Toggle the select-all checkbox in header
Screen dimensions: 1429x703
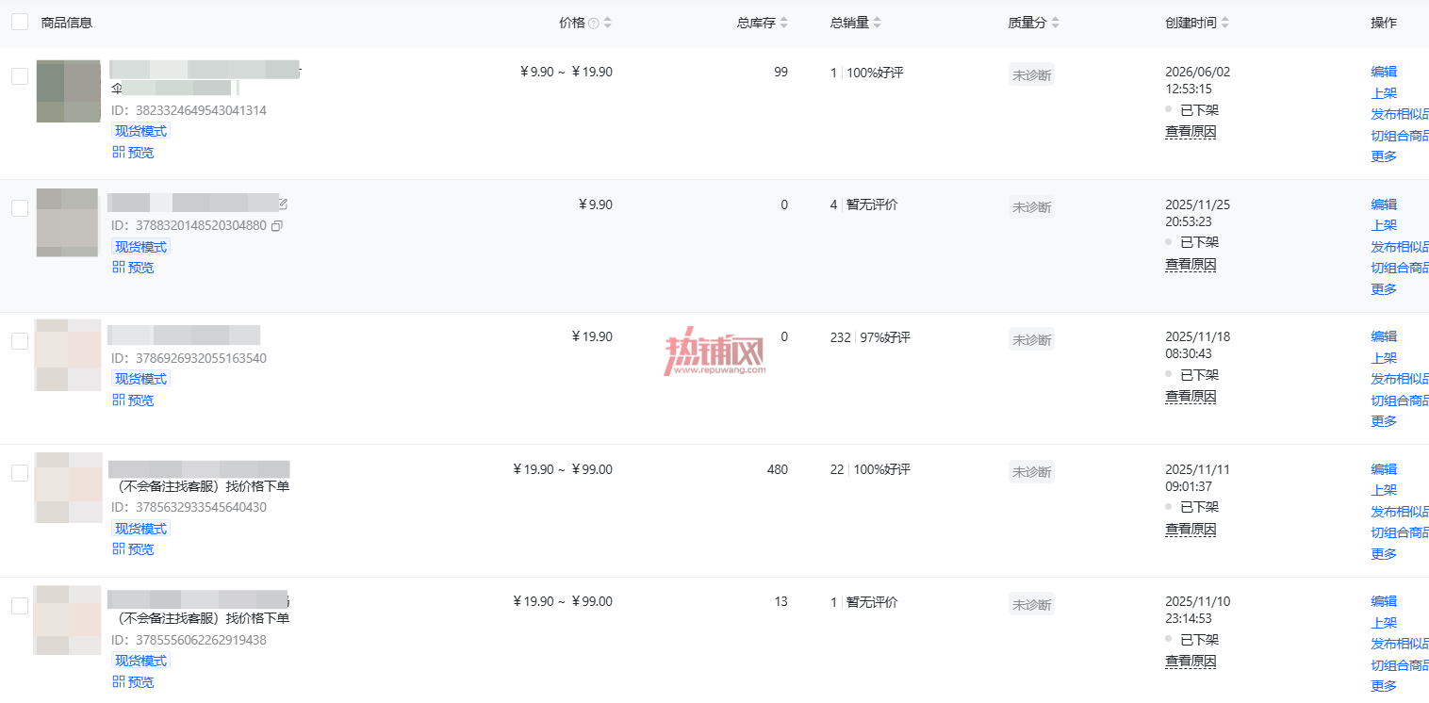20,22
